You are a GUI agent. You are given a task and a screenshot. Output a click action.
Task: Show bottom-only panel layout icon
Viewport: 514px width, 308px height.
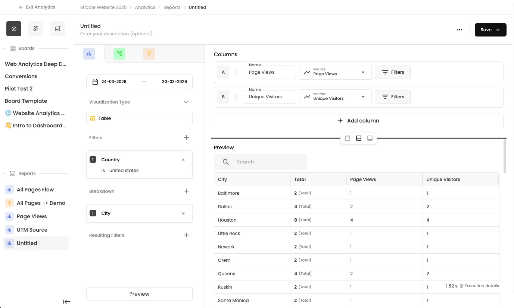(370, 138)
